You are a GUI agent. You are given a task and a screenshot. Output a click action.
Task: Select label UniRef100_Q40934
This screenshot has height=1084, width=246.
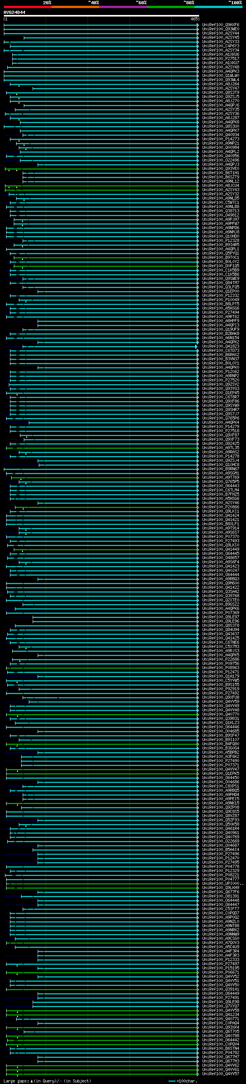(221, 135)
